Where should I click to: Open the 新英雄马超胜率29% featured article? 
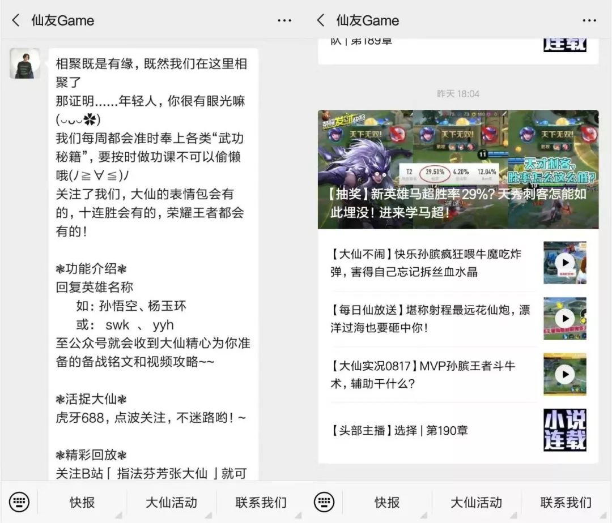[458, 169]
